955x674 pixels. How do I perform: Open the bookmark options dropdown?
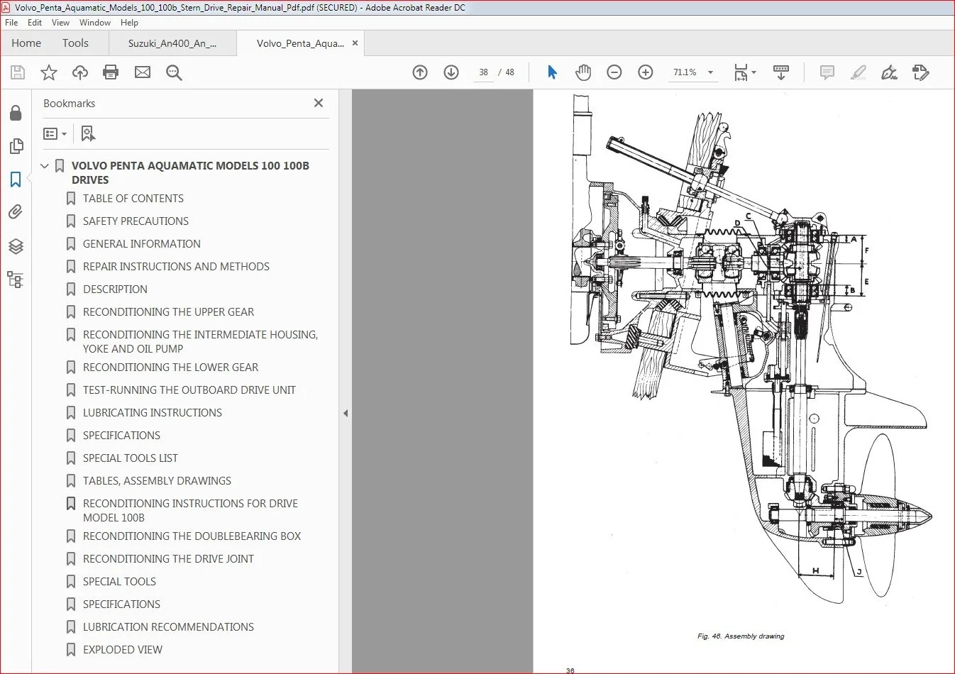[x=55, y=133]
